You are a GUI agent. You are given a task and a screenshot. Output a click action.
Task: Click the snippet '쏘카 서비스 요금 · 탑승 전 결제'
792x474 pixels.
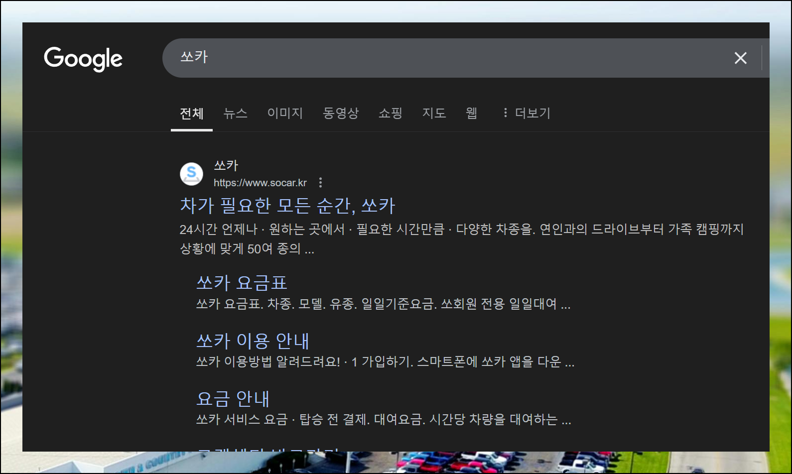pyautogui.click(x=384, y=419)
